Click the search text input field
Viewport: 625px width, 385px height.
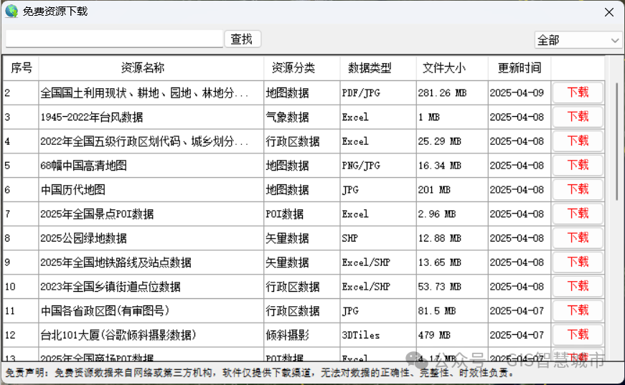[115, 39]
